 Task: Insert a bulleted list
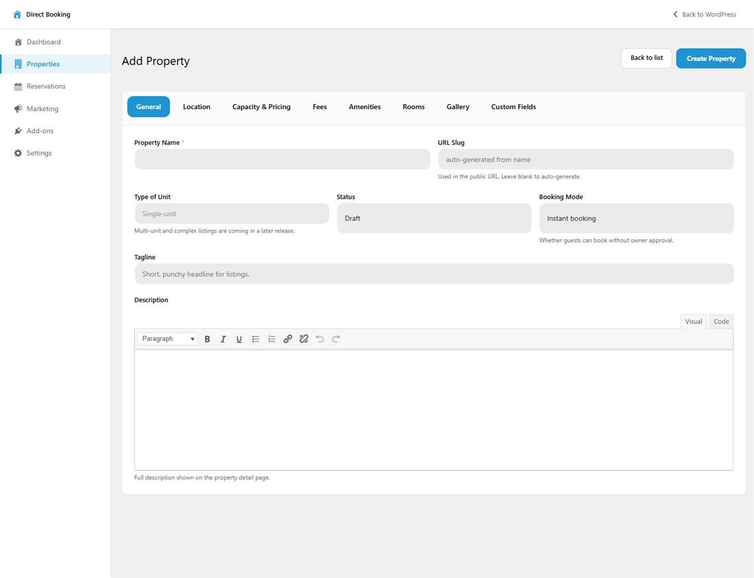256,339
